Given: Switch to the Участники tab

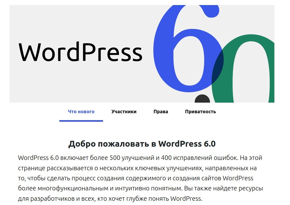Looking at the screenshot, I should coord(124,112).
